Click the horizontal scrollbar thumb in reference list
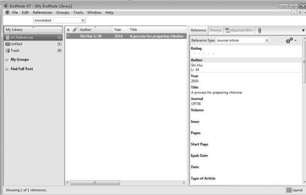This screenshot has width=306, height=195. coord(95,183)
